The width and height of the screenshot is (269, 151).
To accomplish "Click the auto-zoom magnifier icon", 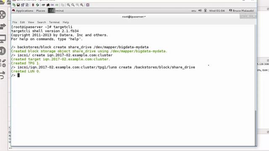I will [x=82, y=5].
